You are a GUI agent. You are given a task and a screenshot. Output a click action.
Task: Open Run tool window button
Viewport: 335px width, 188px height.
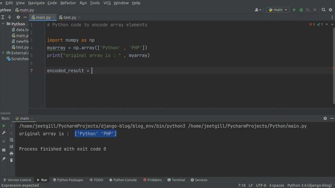point(42,180)
